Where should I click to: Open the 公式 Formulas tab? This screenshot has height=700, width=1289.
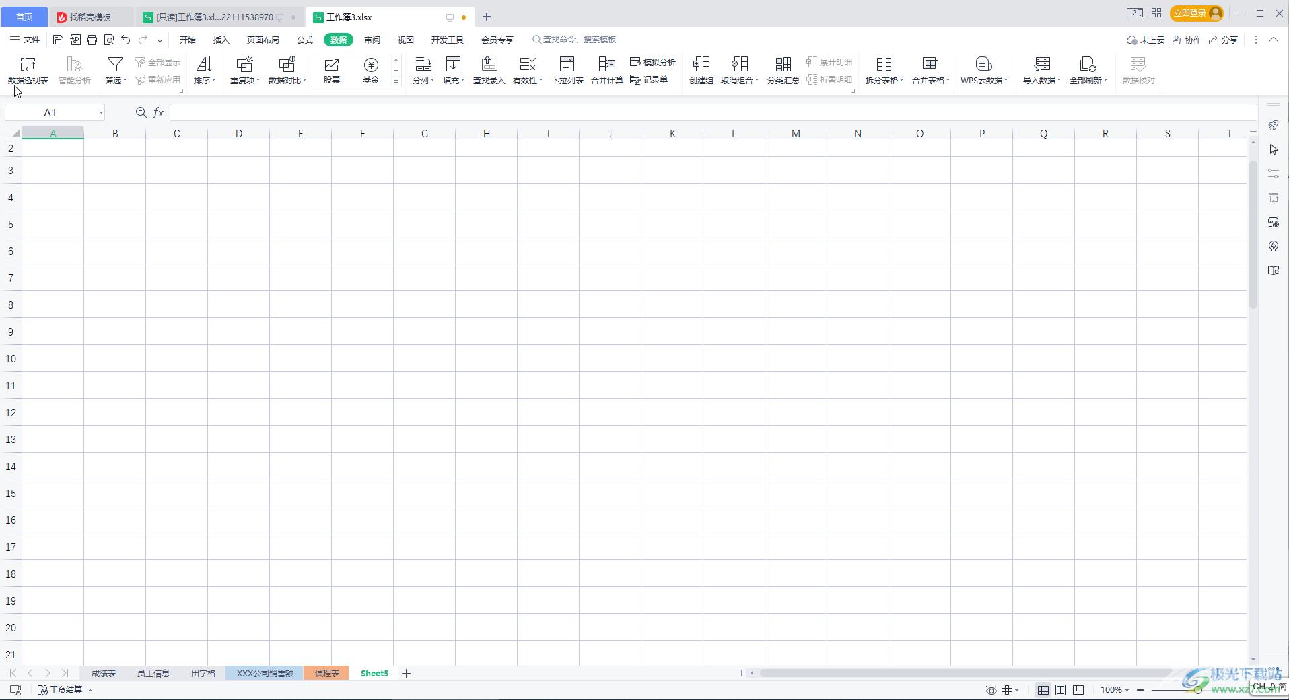(305, 40)
